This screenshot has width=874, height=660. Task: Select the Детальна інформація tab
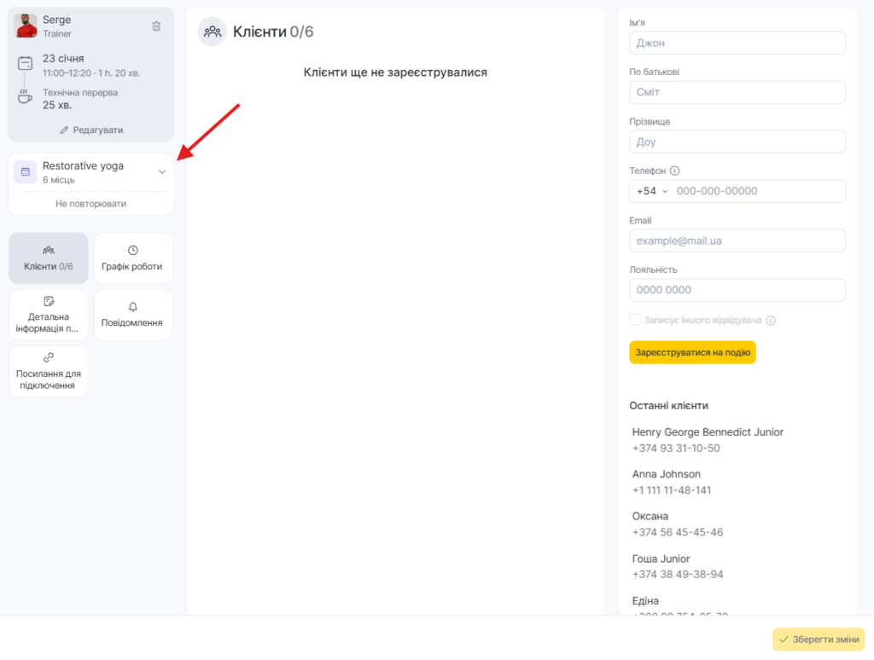coord(49,315)
